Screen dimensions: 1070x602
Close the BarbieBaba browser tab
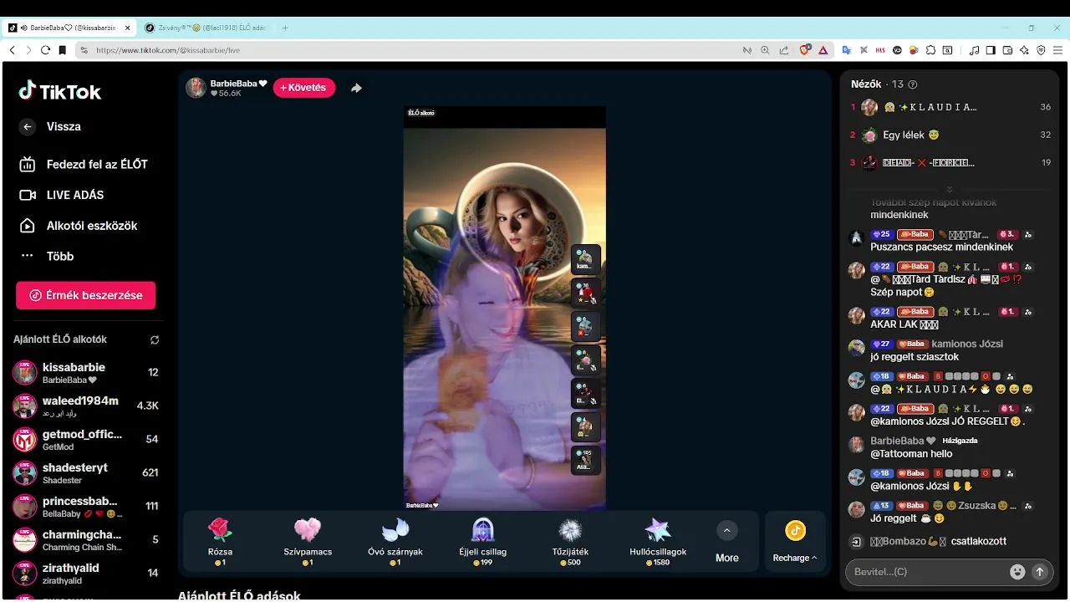pyautogui.click(x=128, y=28)
